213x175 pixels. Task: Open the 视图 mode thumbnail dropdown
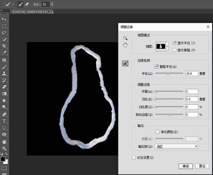(167, 47)
